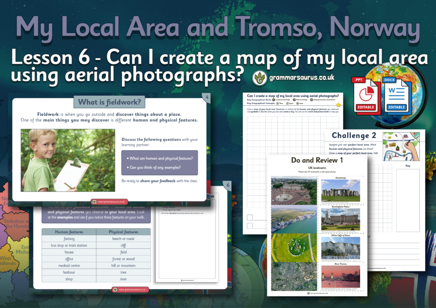Tick the upper checkbox on the map worksheet
Image resolution: width=436 pixels, height=308 pixels.
[x=250, y=218]
